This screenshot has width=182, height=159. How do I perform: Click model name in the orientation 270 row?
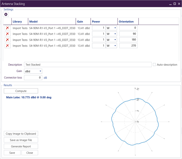pyautogui.click(x=52, y=46)
